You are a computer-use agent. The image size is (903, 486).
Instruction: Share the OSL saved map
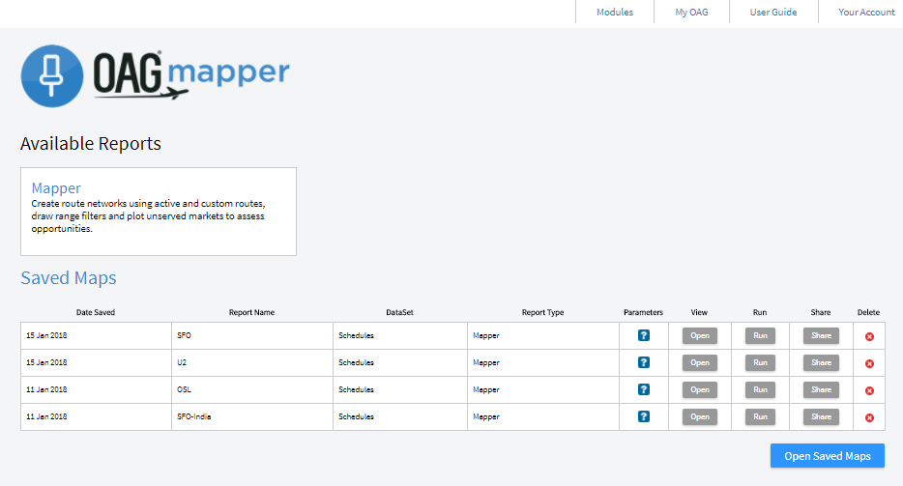tap(821, 389)
